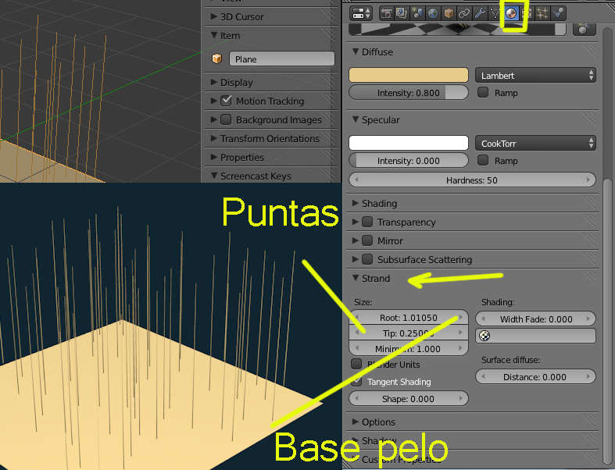Open the Particles tab sparkle icon
Image resolution: width=615 pixels, height=470 pixels.
click(x=542, y=14)
